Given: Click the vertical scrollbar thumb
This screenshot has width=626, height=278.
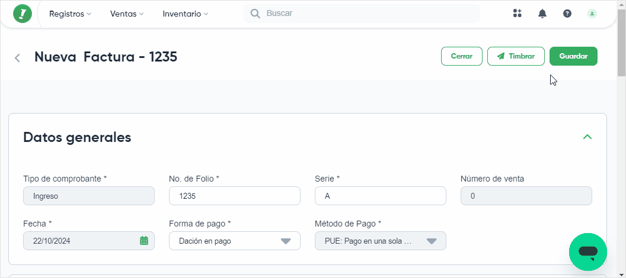Looking at the screenshot, I should point(622,42).
